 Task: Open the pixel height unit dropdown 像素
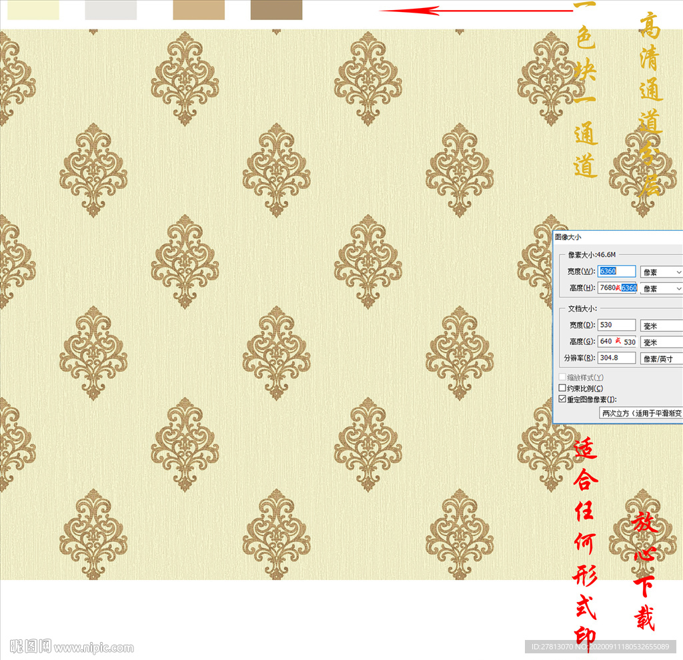pyautogui.click(x=661, y=288)
